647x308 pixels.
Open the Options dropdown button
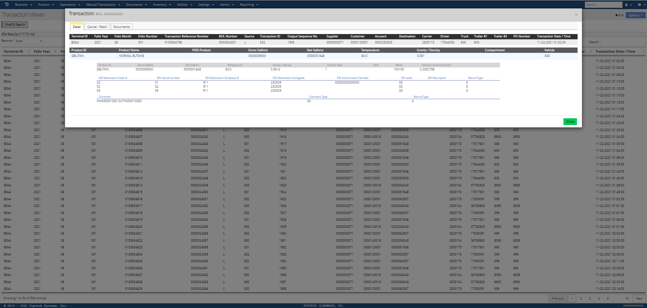click(x=635, y=15)
